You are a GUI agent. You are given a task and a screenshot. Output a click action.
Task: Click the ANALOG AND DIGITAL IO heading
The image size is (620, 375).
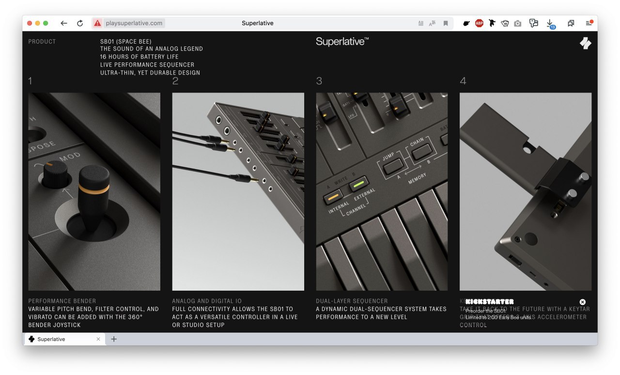pos(214,301)
